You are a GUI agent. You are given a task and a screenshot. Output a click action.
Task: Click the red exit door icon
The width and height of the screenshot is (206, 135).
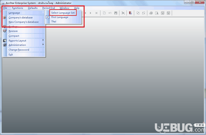tap(130, 13)
